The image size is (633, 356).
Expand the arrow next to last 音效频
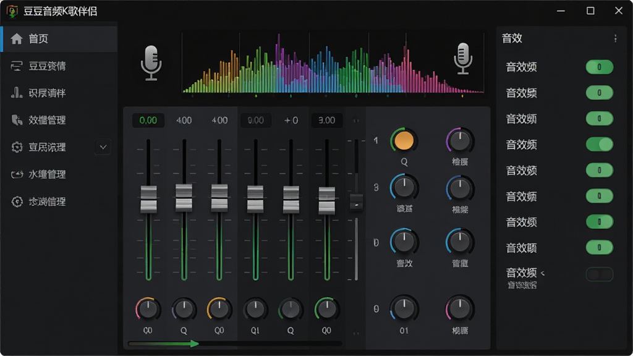tap(543, 273)
